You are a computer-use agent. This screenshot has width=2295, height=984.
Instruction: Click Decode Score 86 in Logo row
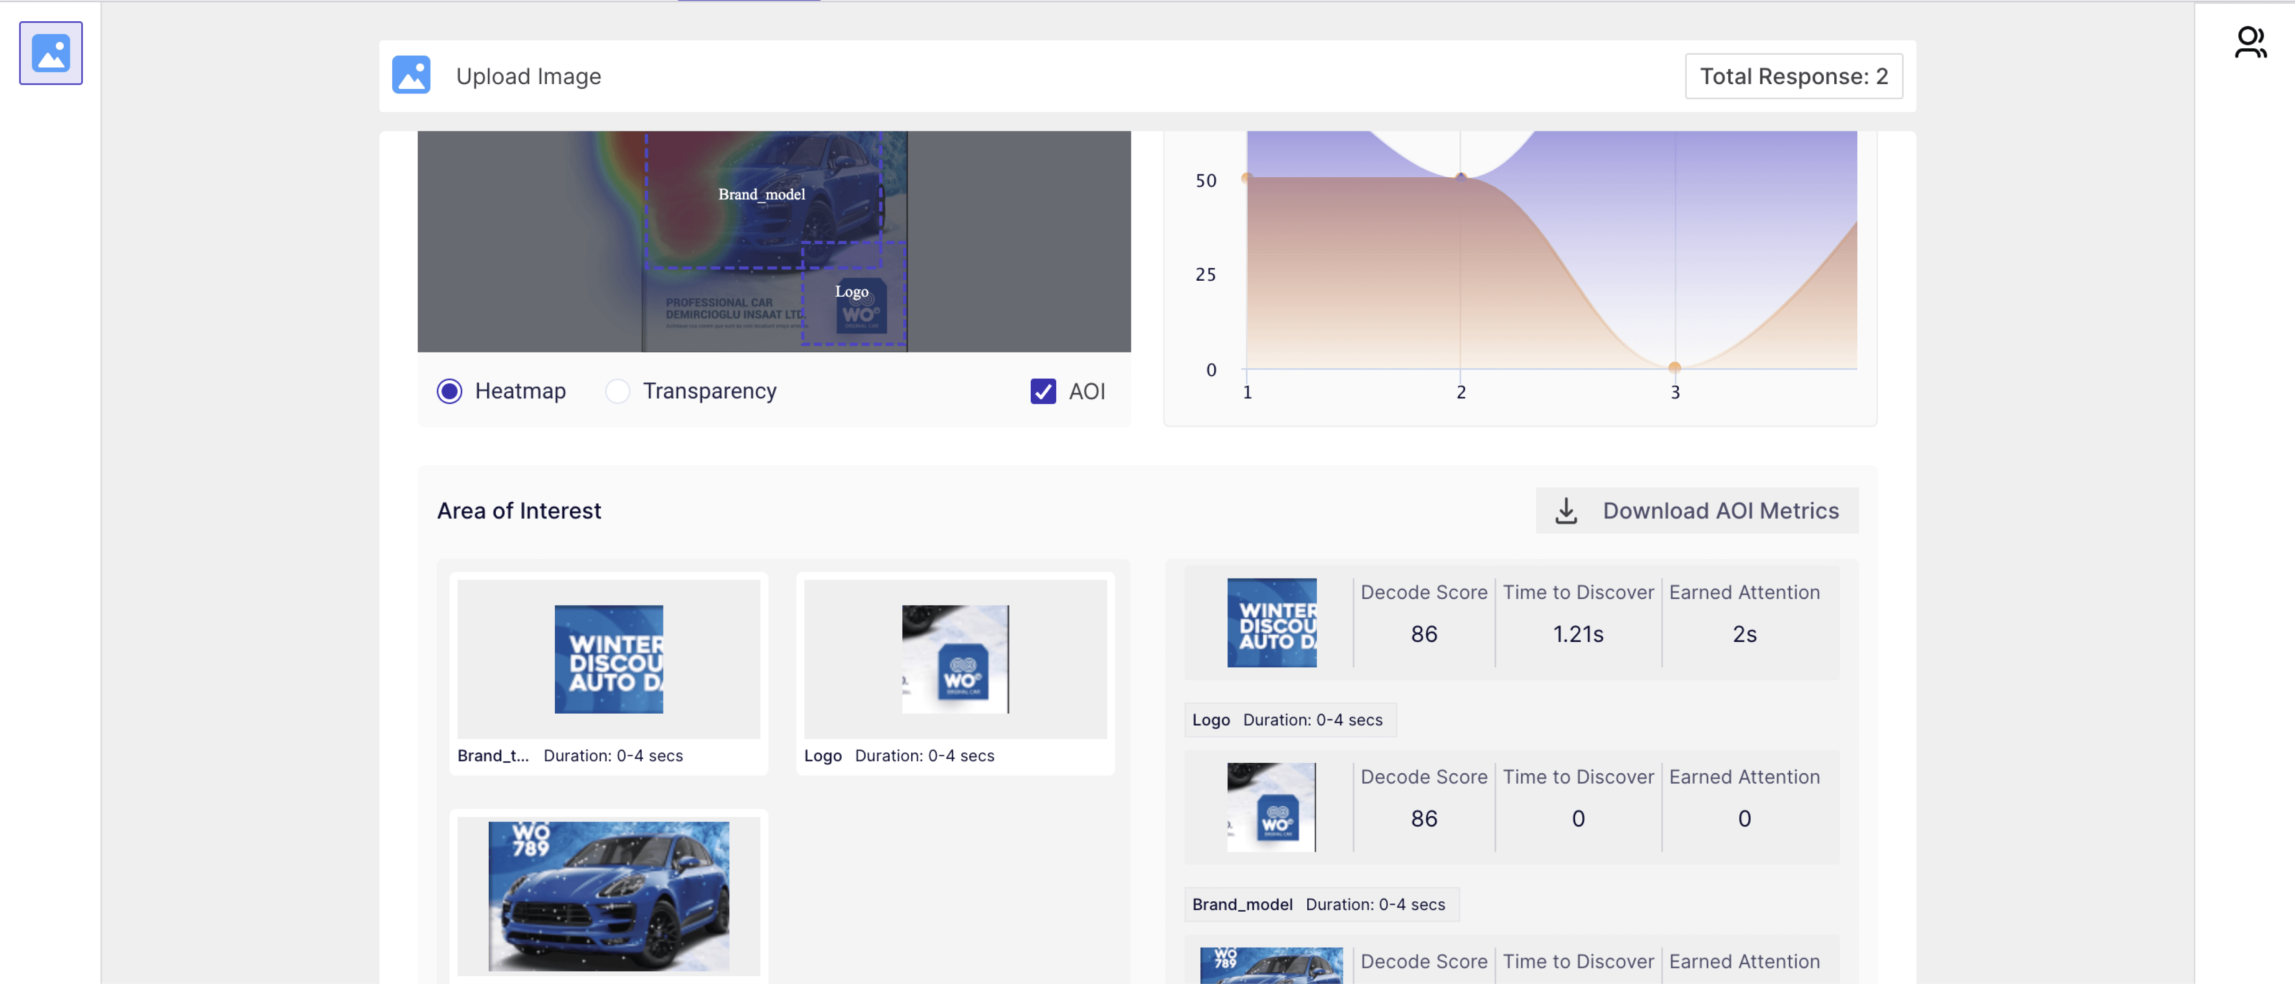pyautogui.click(x=1424, y=818)
